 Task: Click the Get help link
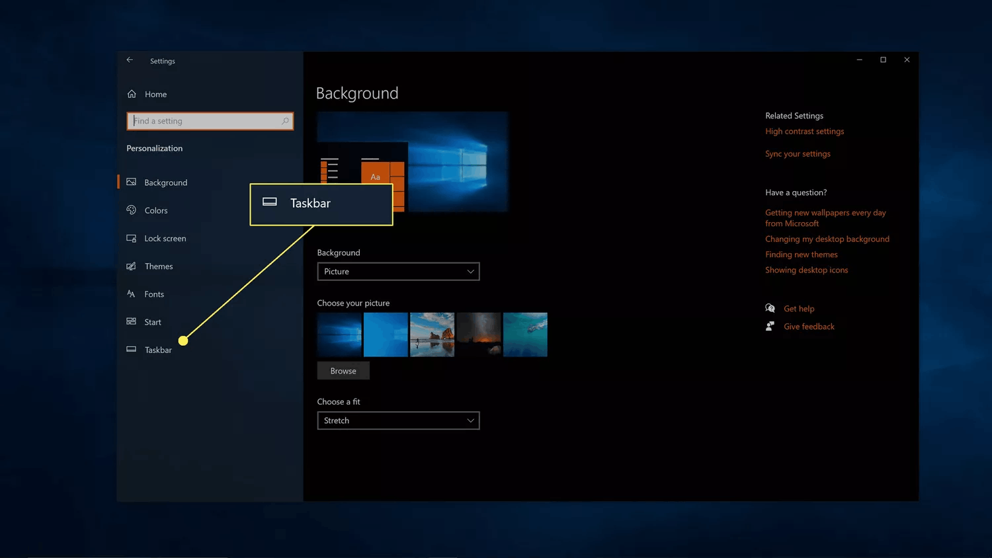point(799,309)
